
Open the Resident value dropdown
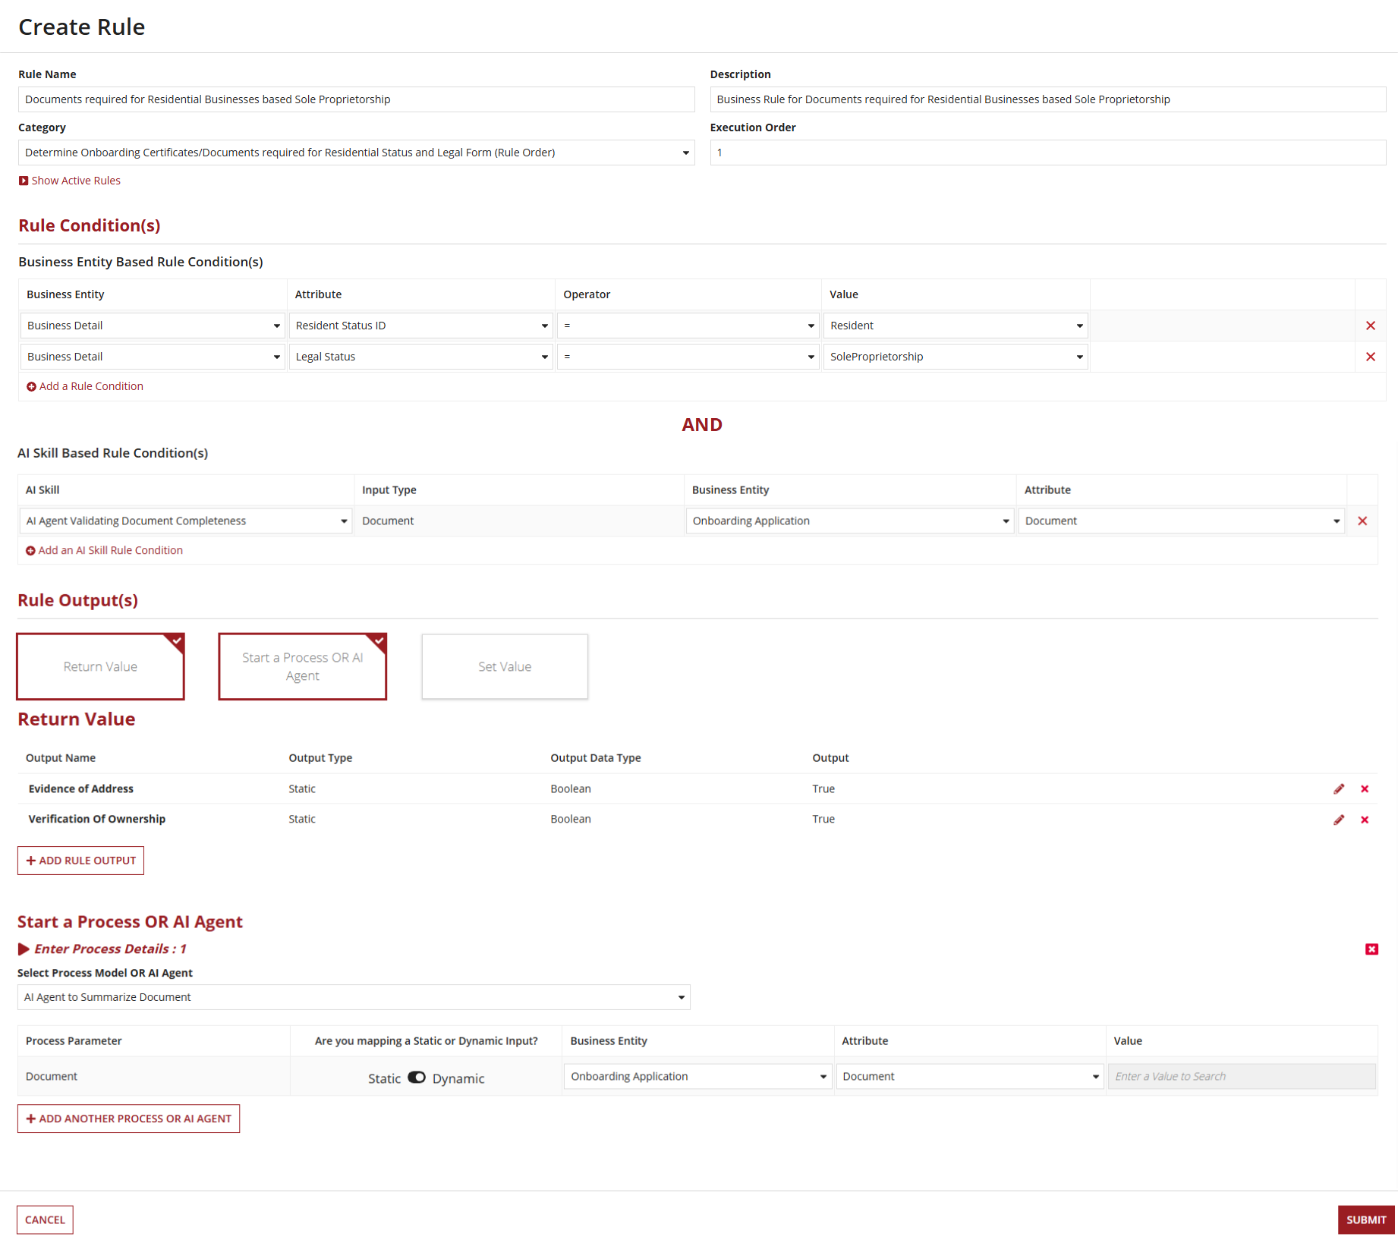coord(956,326)
